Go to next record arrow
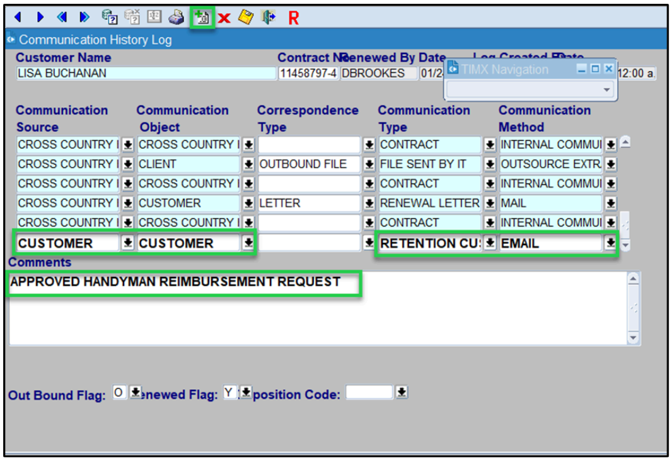672x459 pixels. [40, 17]
